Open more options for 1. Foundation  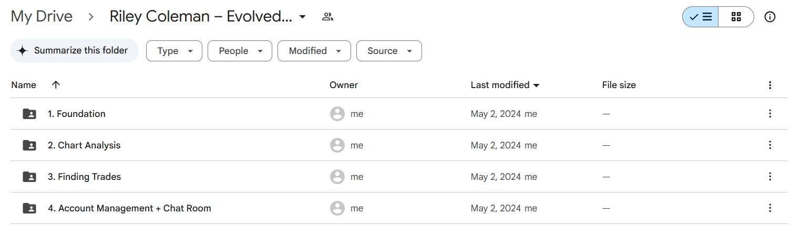pyautogui.click(x=770, y=114)
